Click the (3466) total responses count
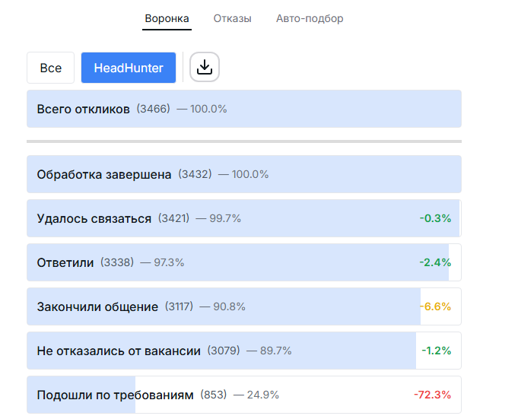518x419 pixels. [x=154, y=109]
